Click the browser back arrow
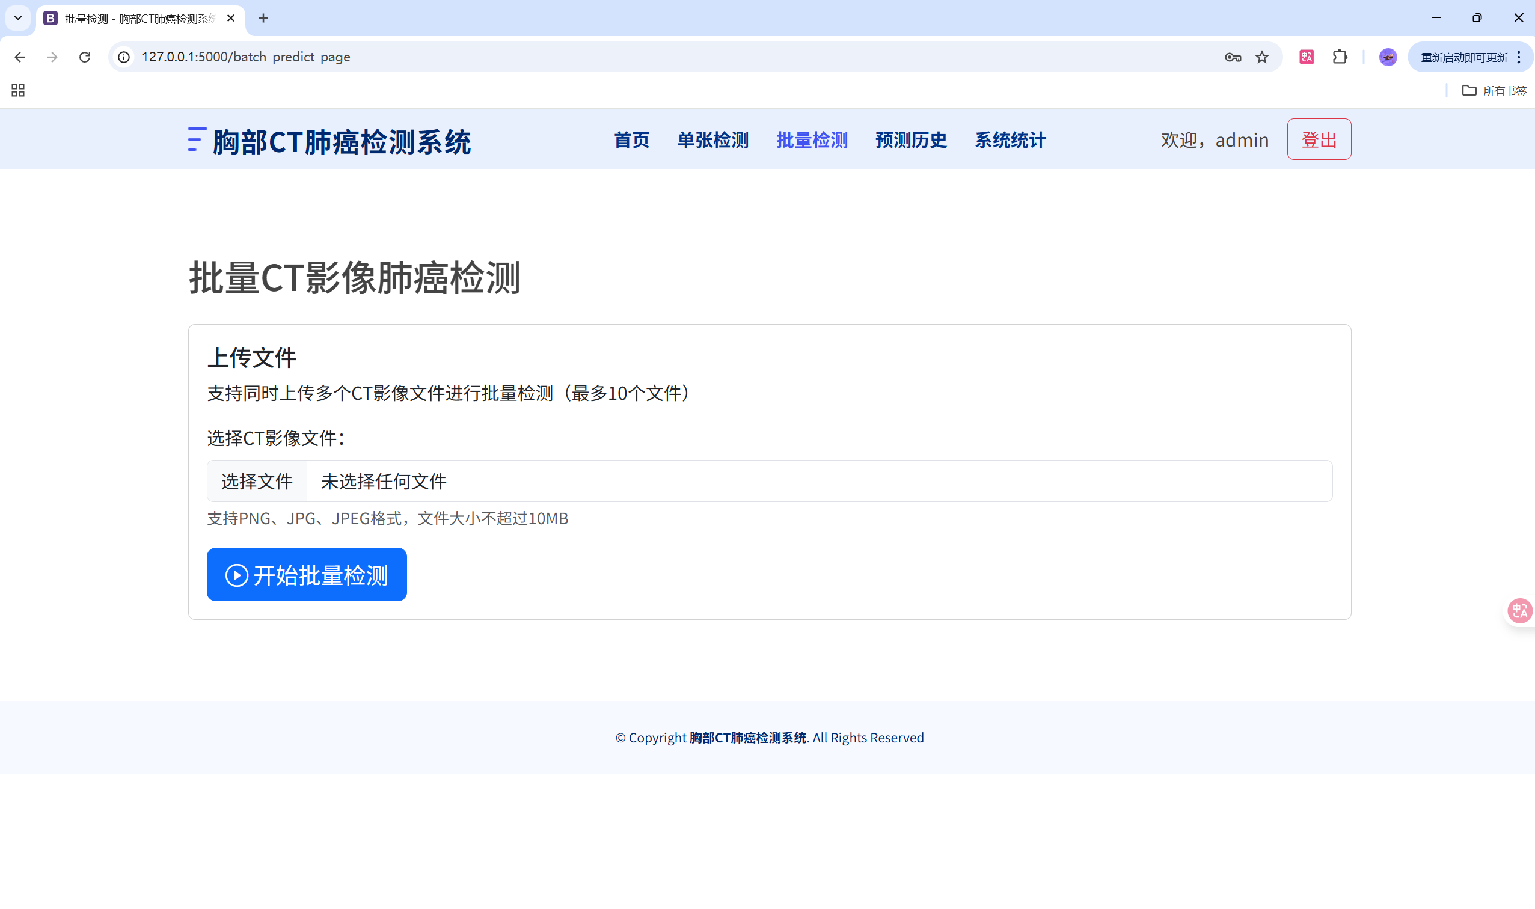This screenshot has height=909, width=1535. [20, 57]
